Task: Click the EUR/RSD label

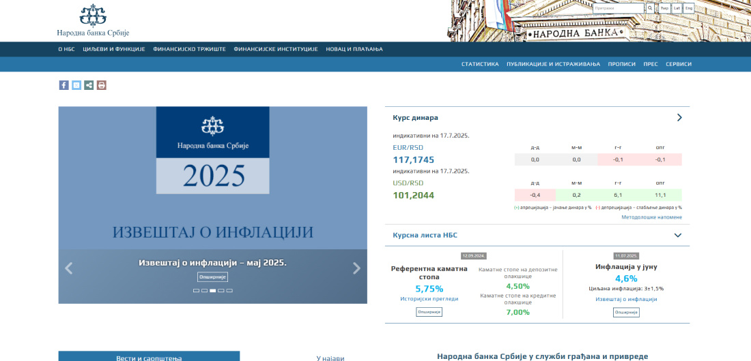Action: (408, 147)
